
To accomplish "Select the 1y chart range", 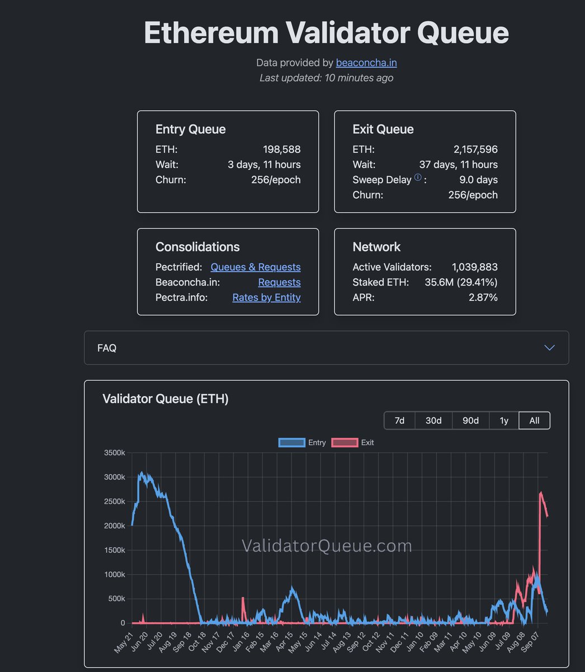I will (504, 421).
